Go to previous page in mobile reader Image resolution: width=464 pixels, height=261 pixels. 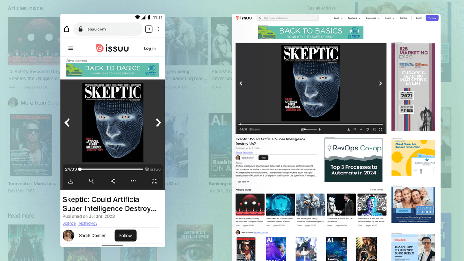click(67, 122)
